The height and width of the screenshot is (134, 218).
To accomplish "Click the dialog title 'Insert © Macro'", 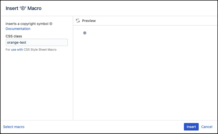I will (24, 8).
